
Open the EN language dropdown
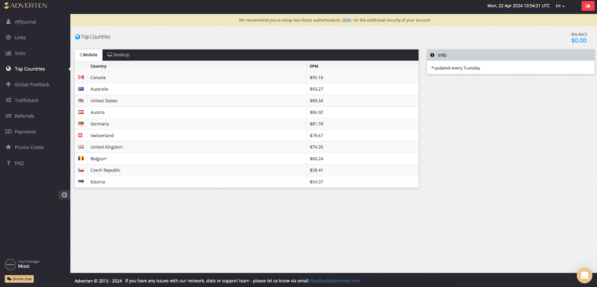(560, 6)
